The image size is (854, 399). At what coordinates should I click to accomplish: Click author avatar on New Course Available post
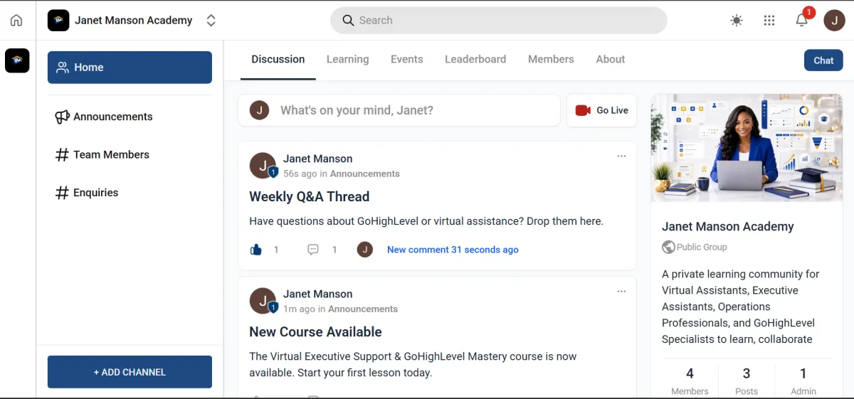click(x=263, y=301)
